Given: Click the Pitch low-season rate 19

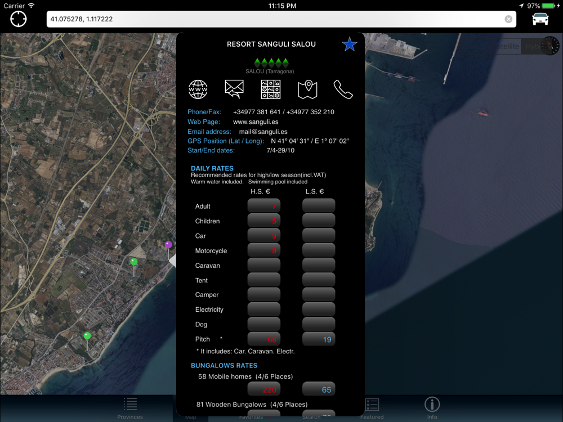Looking at the screenshot, I should coord(319,339).
